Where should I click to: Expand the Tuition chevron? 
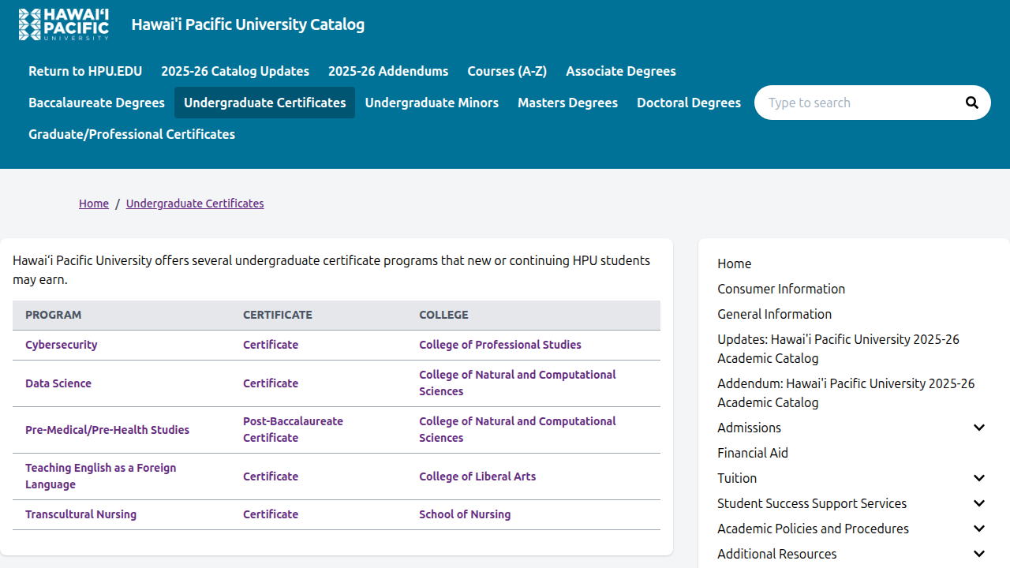[x=979, y=478]
